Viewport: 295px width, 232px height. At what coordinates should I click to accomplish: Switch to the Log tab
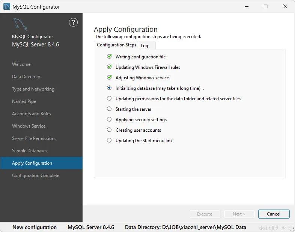(x=144, y=46)
